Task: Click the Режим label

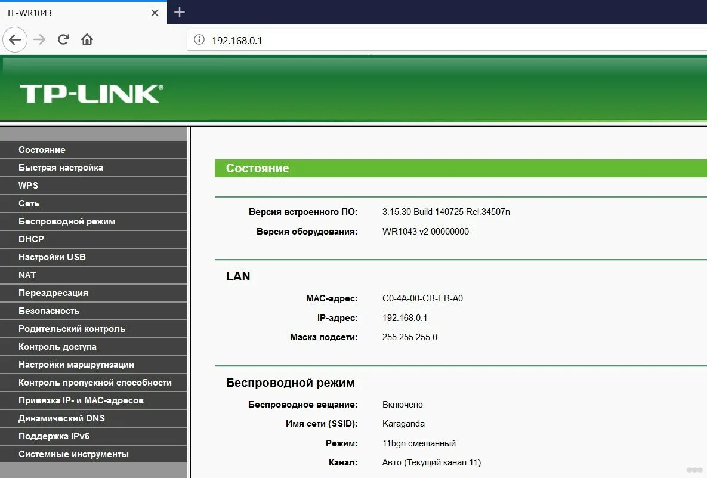Action: click(x=341, y=443)
